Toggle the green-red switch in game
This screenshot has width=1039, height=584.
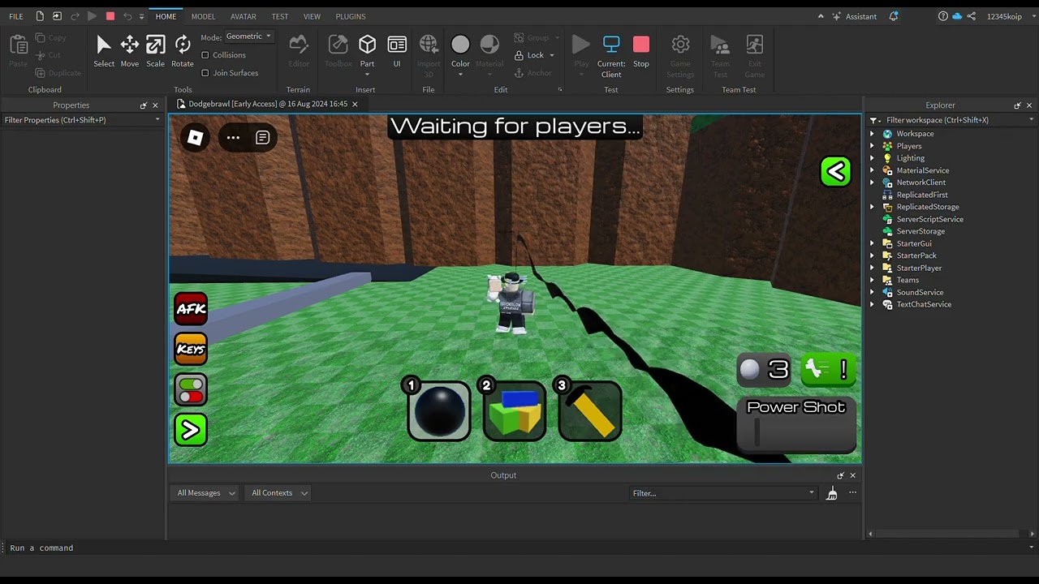tap(191, 389)
